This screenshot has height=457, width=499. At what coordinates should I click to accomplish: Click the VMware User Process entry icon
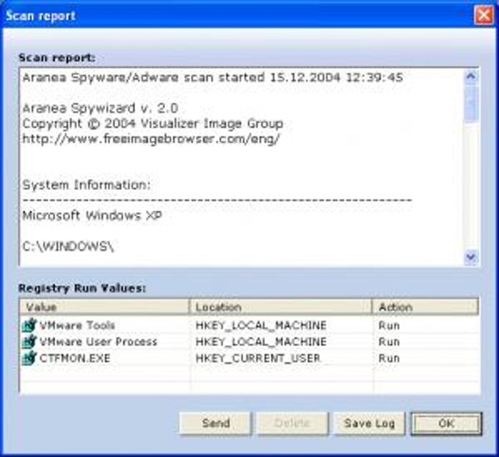point(29,342)
